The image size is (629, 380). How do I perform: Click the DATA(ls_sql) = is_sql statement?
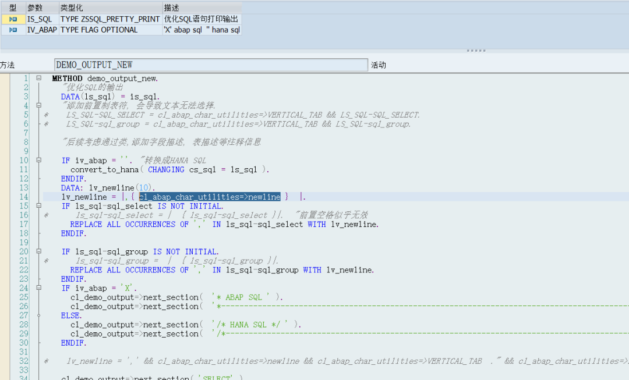click(x=110, y=97)
